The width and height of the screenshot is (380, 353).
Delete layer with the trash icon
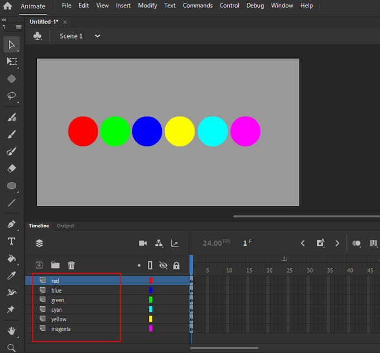(71, 265)
